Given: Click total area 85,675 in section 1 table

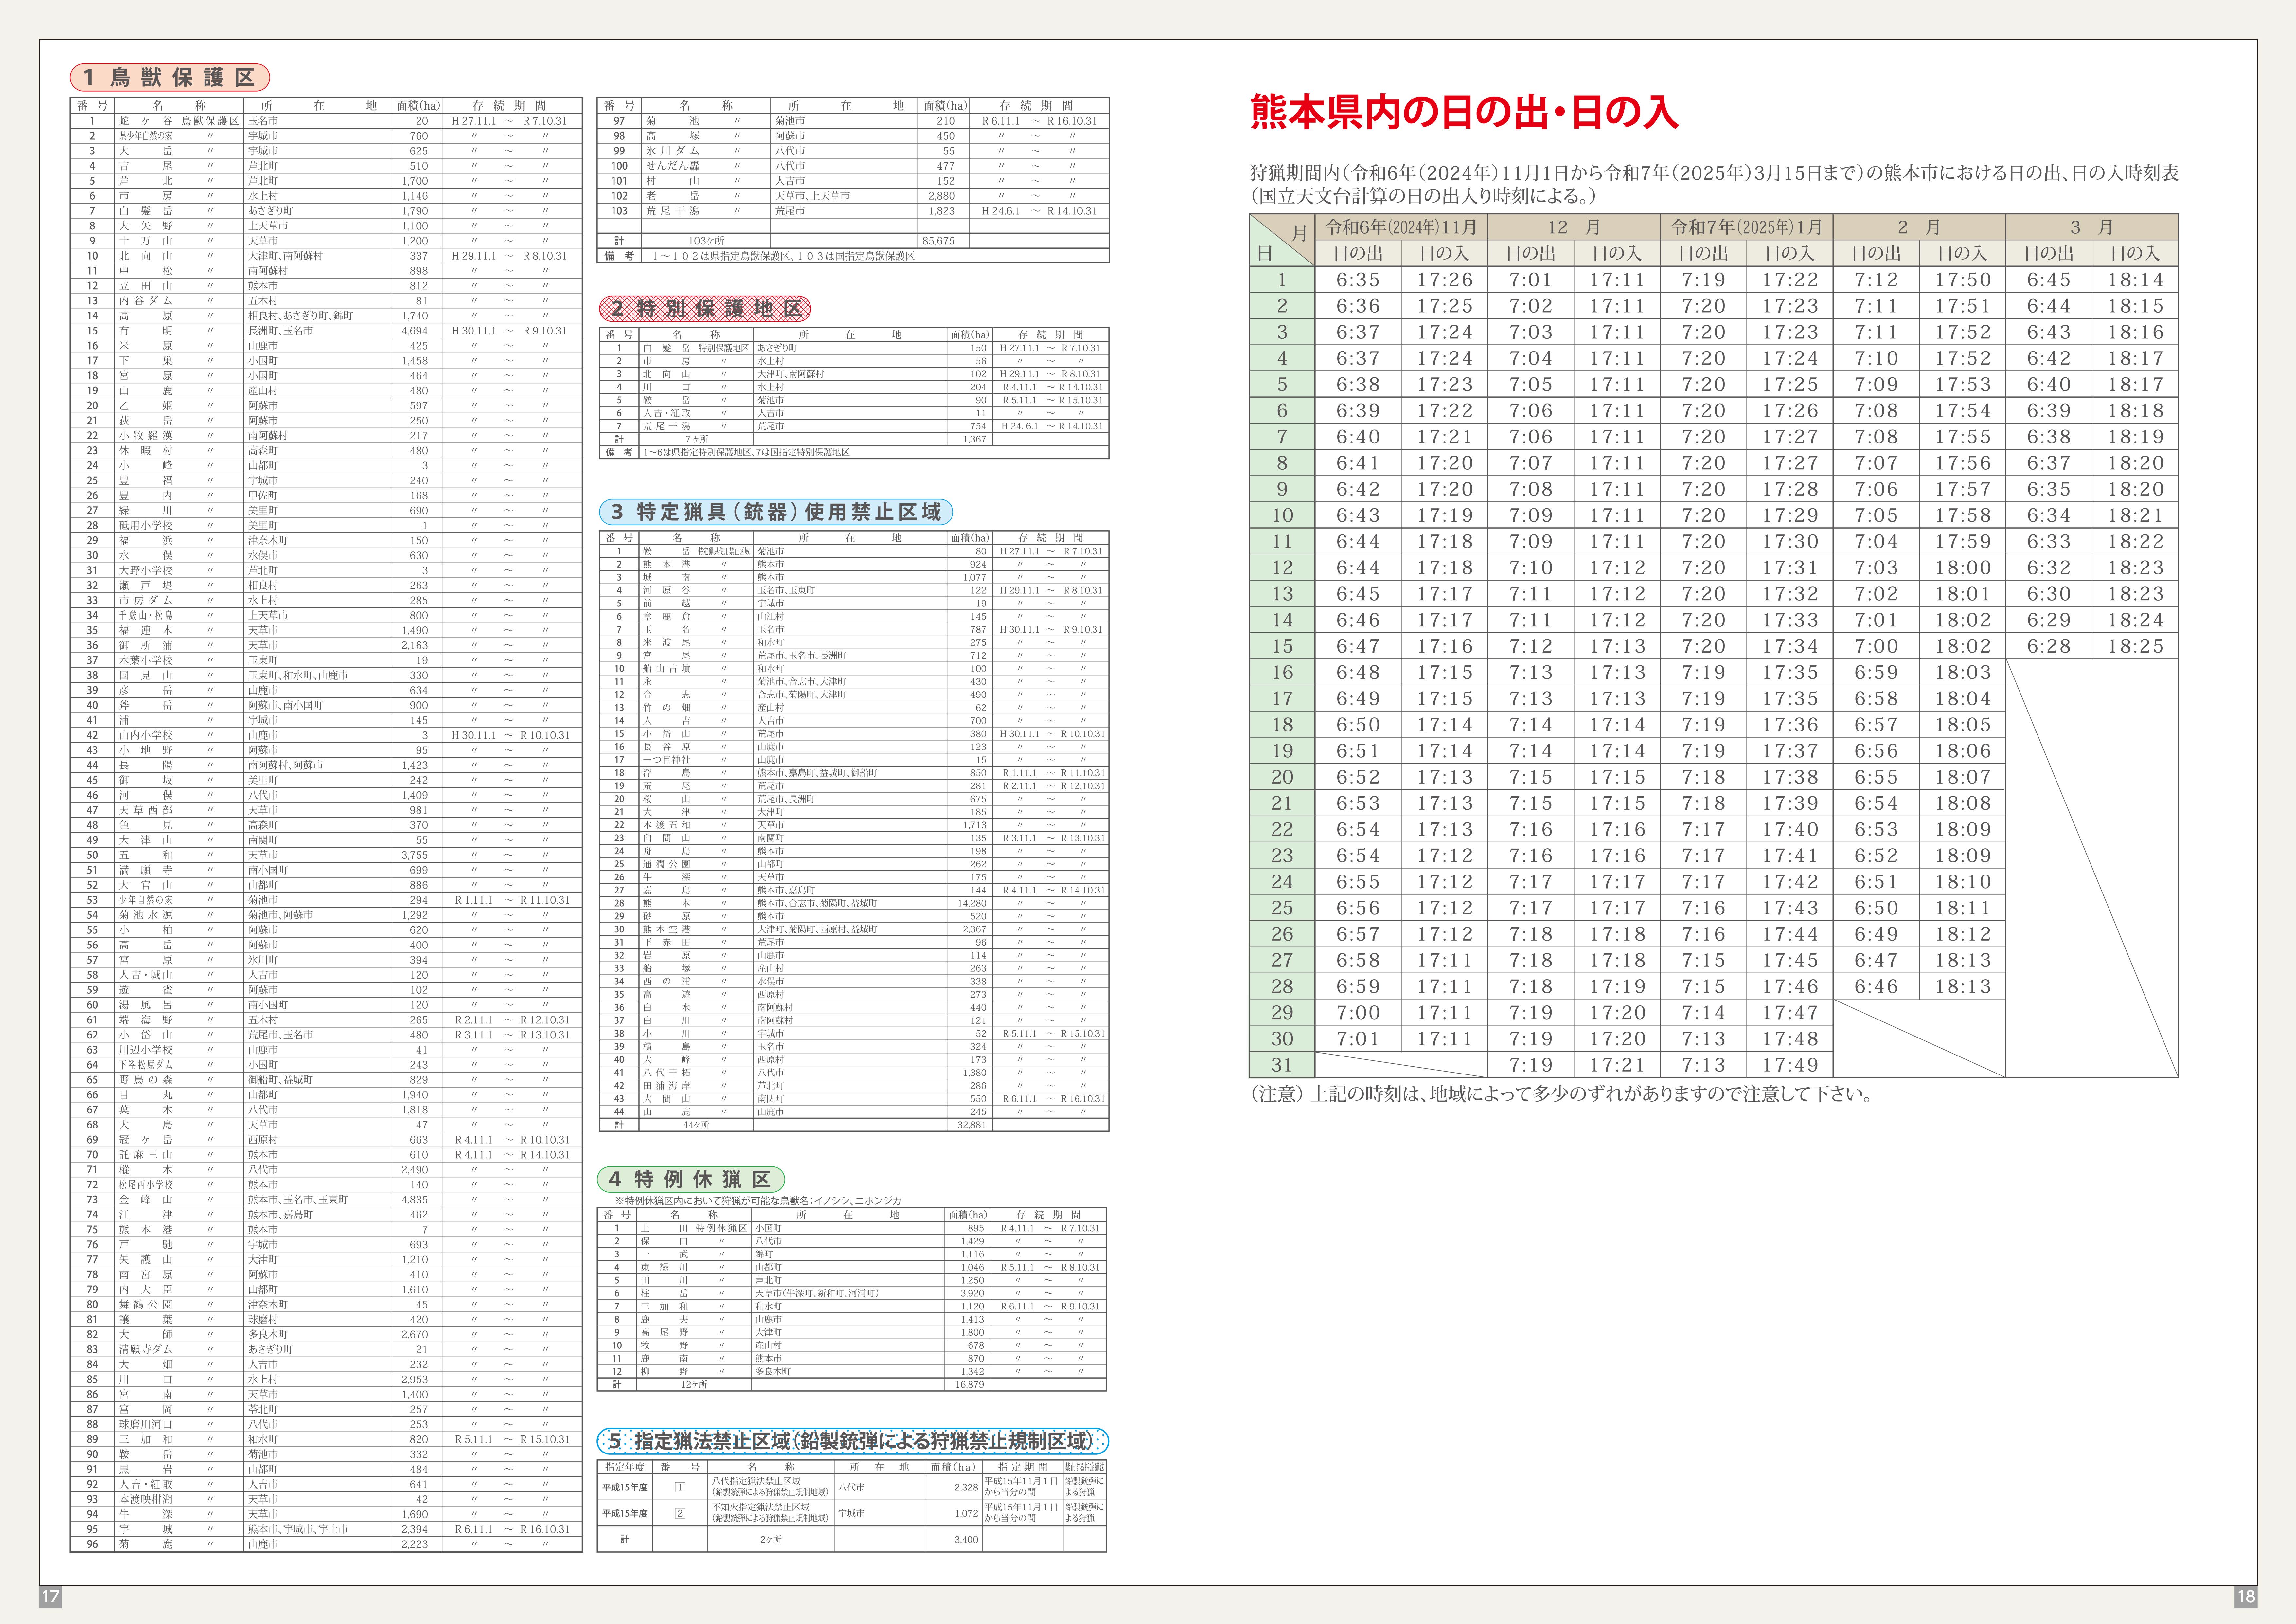Looking at the screenshot, I should pyautogui.click(x=938, y=241).
